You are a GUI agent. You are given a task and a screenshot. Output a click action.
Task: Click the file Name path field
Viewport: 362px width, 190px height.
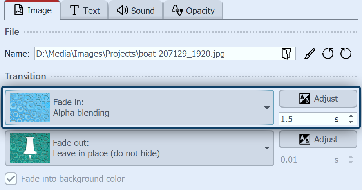click(x=157, y=54)
